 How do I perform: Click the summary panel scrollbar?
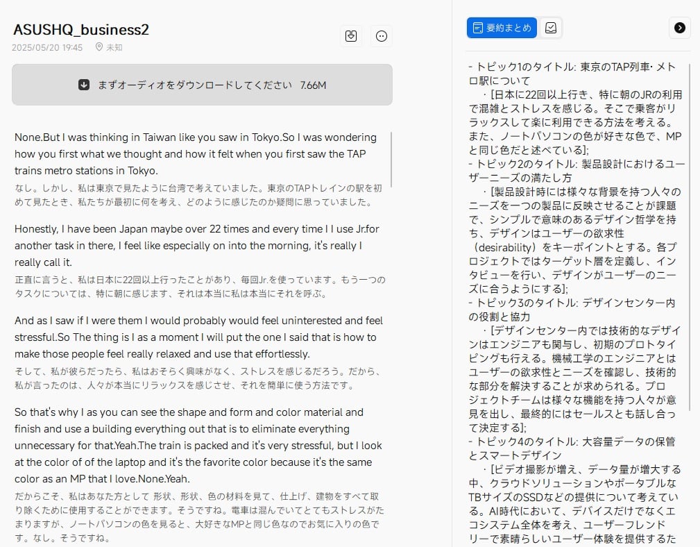click(x=690, y=237)
